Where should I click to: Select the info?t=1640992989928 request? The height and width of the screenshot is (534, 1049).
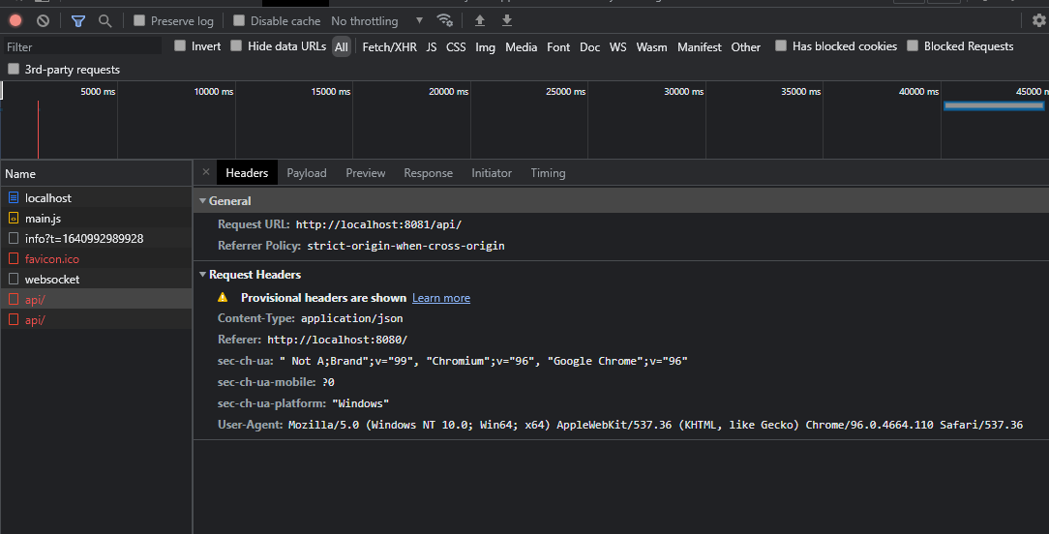point(97,238)
